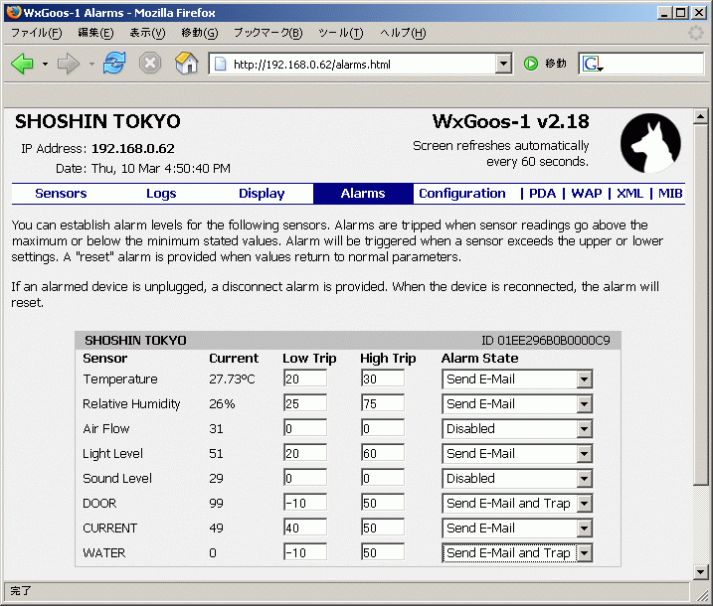Click the vertical scrollbar thumb
The height and width of the screenshot is (606, 713).
pyautogui.click(x=701, y=304)
